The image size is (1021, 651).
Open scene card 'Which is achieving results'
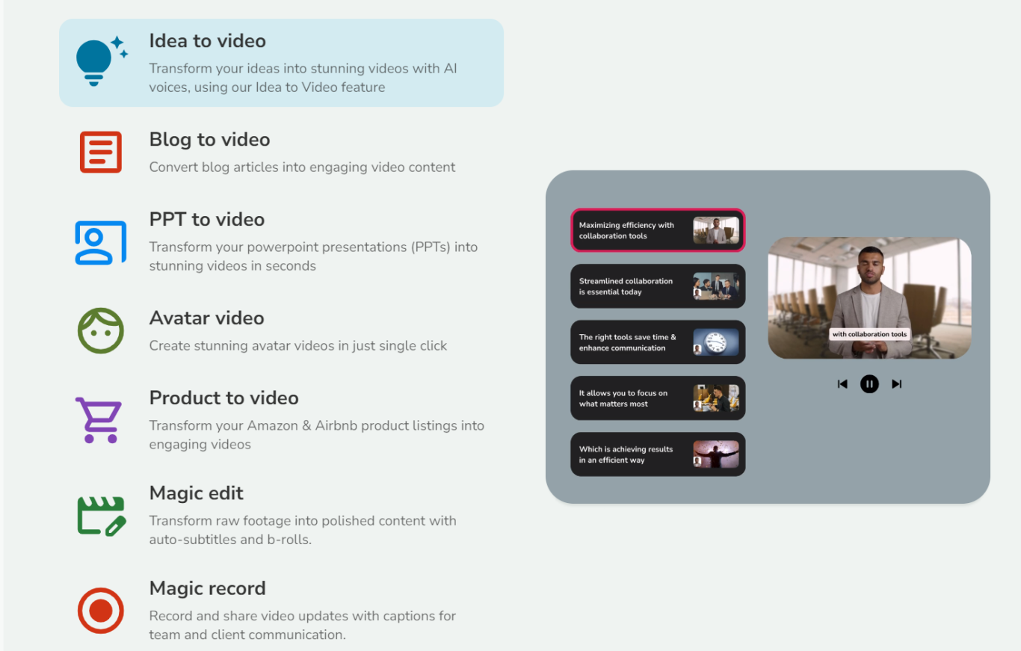pos(658,454)
